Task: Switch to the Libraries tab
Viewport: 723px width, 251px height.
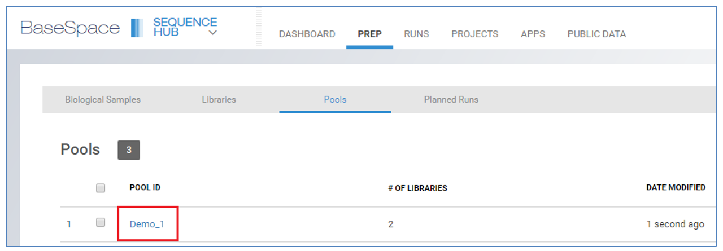Action: (219, 100)
